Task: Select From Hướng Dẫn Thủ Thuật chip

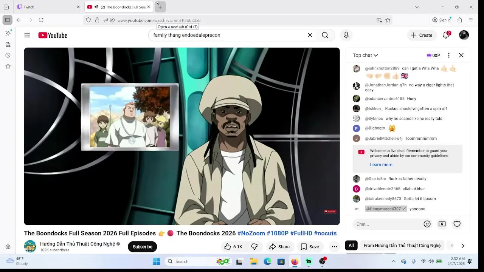Action: 402,246
